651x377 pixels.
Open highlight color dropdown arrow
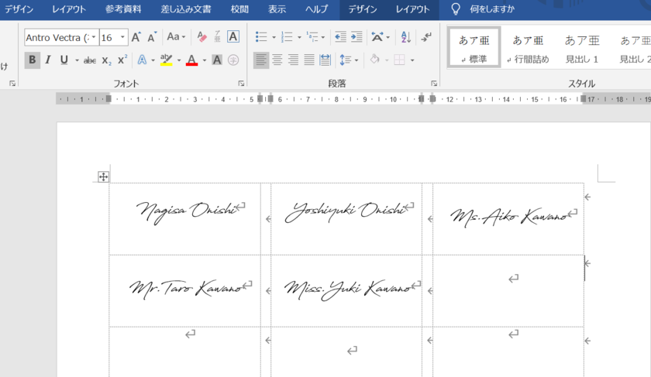(x=179, y=60)
